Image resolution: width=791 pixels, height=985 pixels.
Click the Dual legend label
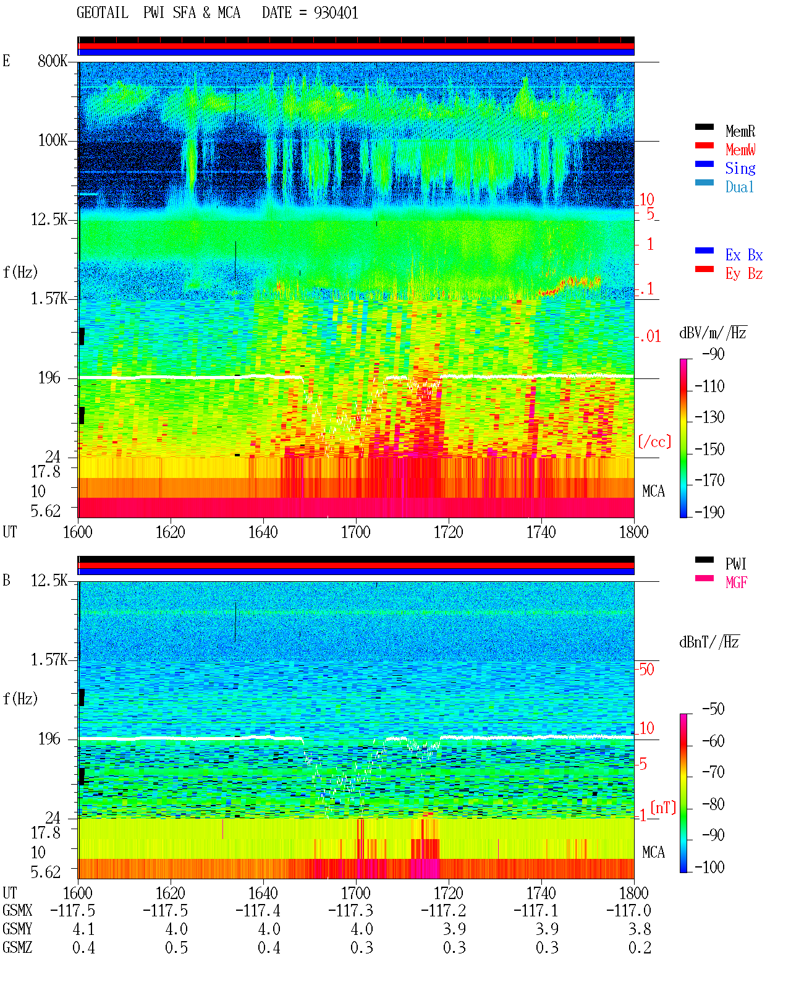(x=740, y=187)
